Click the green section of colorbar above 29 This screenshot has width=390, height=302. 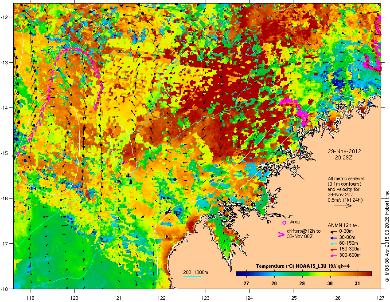pos(302,274)
